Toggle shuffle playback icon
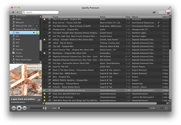 pyautogui.click(x=161, y=108)
